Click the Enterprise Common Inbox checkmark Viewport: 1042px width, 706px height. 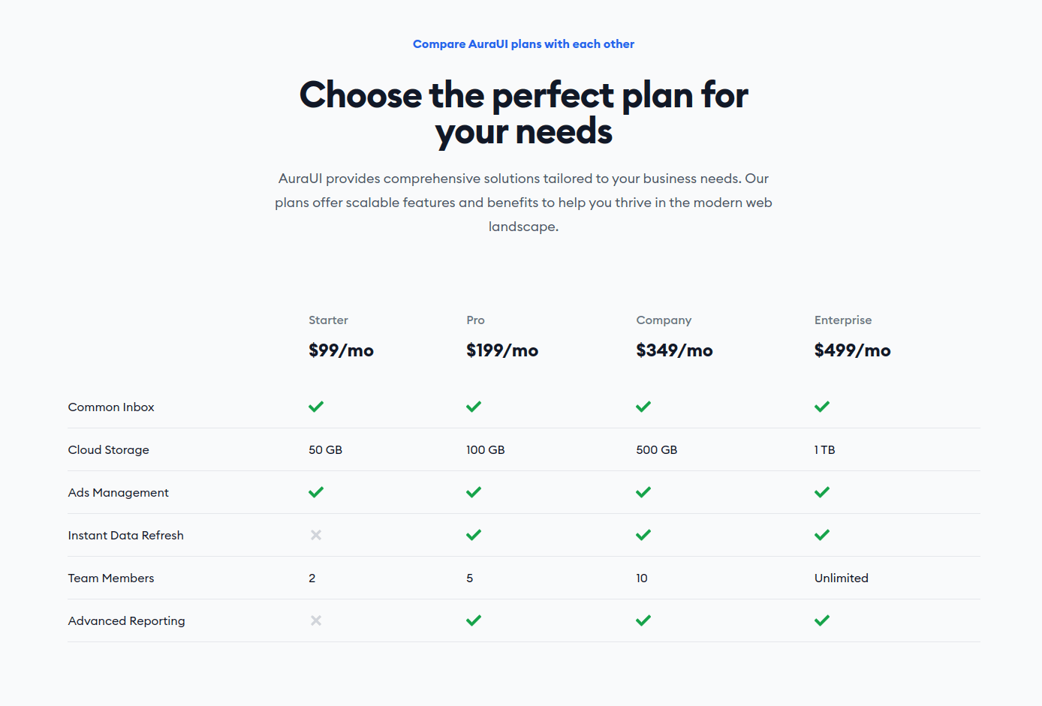click(822, 407)
